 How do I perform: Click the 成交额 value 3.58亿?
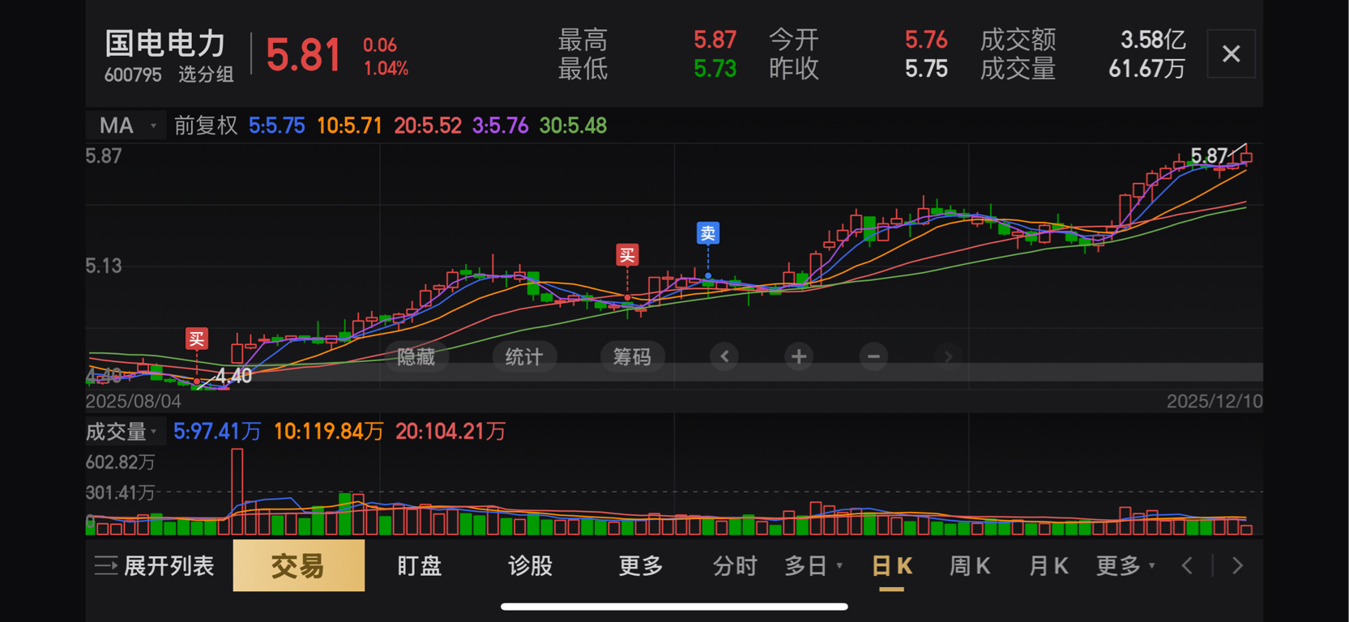(1152, 40)
